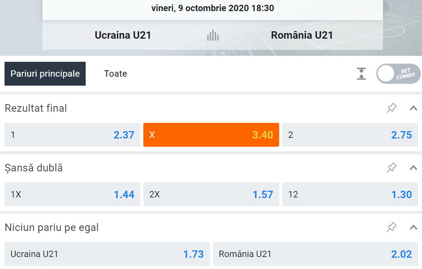Image resolution: width=422 pixels, height=269 pixels.
Task: Bet România U21 draw no bet 2.02
Action: pos(316,254)
